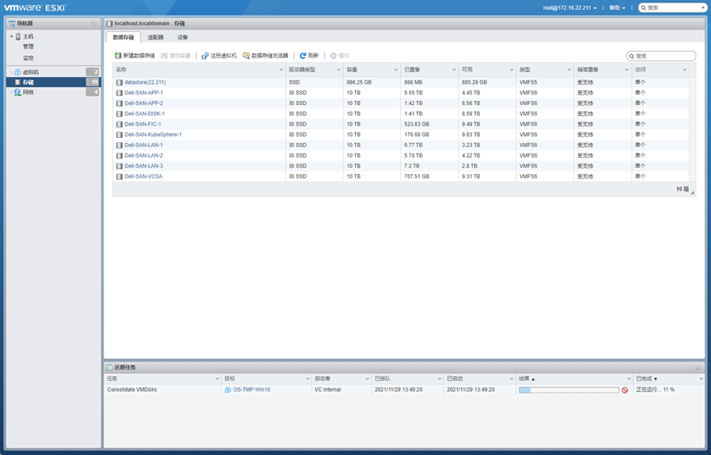Click Register a VM (注册虚拟机) toolbar icon
Viewport: 711px width, 455px height.
point(205,56)
